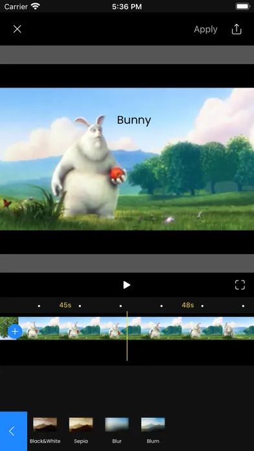Tap the Sepia filter label

click(81, 441)
